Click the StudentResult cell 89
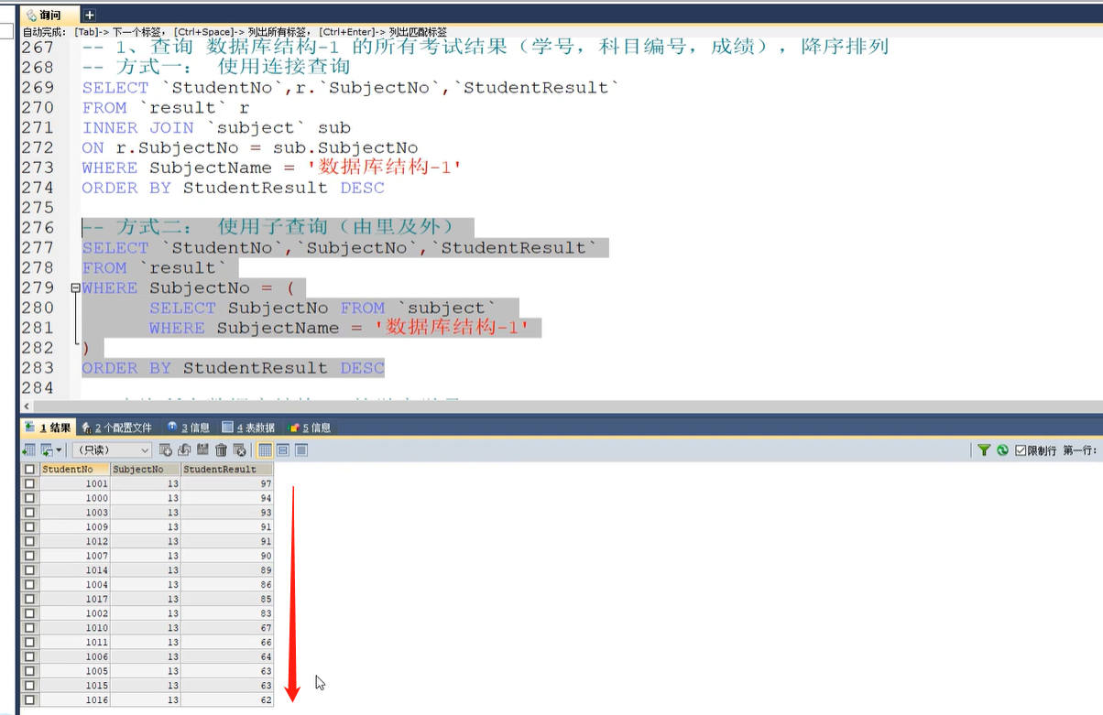 tap(226, 570)
